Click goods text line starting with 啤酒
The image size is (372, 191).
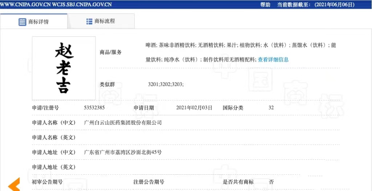click(x=241, y=45)
